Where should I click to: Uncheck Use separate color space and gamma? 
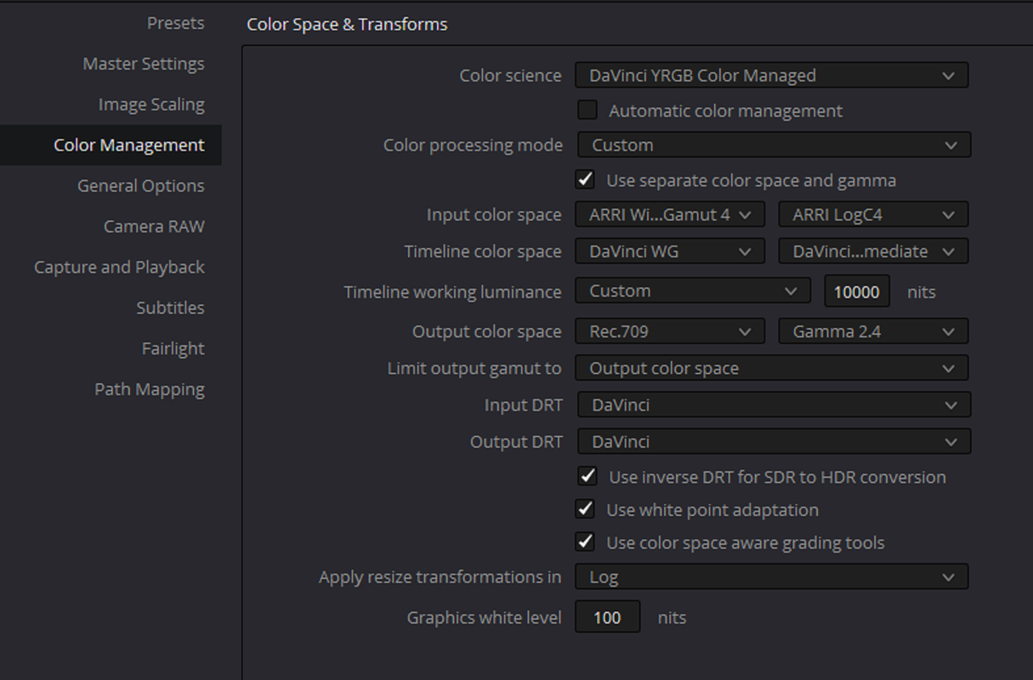(x=585, y=180)
